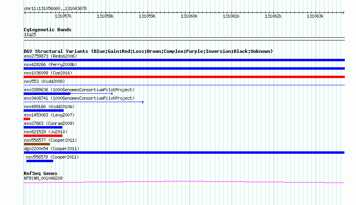
Task: Click the nsv553 (Kidd2008) label
Action: point(44,81)
